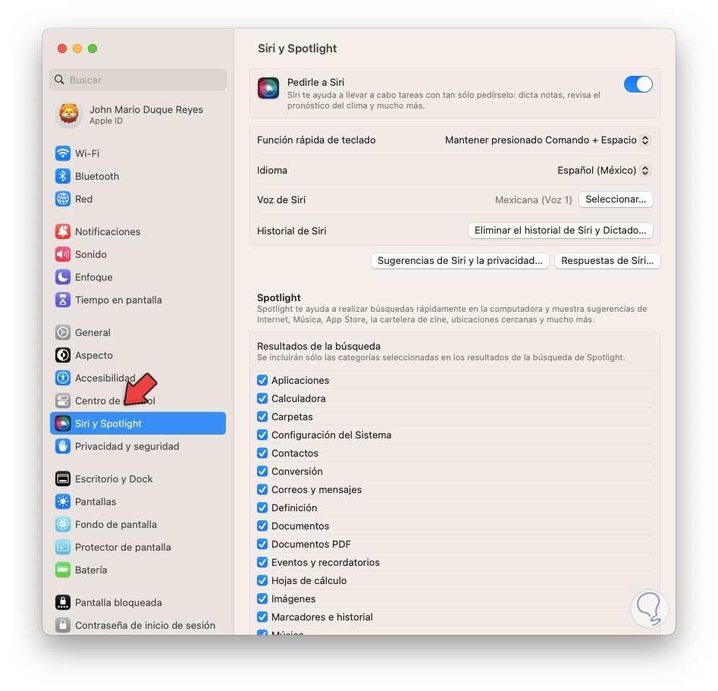Click the Buscar search field
The height and width of the screenshot is (691, 718).
click(x=138, y=80)
